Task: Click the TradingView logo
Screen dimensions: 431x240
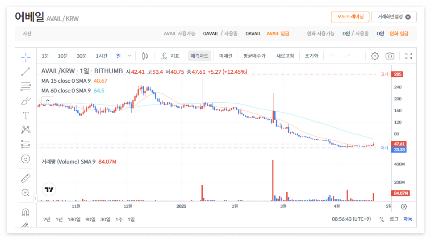Action: pos(49,189)
